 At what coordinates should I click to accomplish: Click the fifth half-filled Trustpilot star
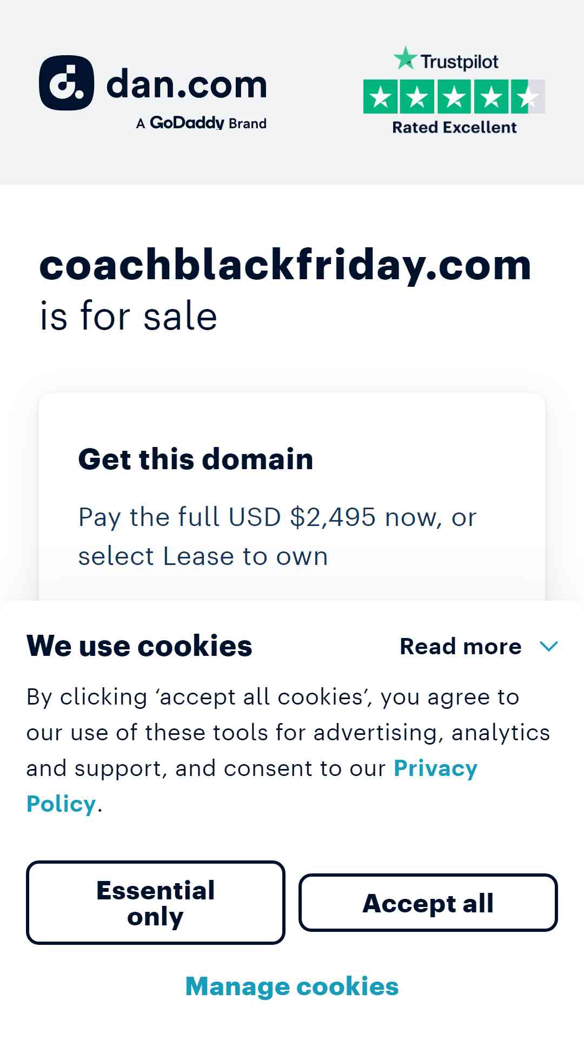(528, 96)
